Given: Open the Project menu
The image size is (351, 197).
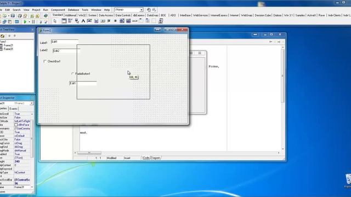Looking at the screenshot, I should pos(36,10).
